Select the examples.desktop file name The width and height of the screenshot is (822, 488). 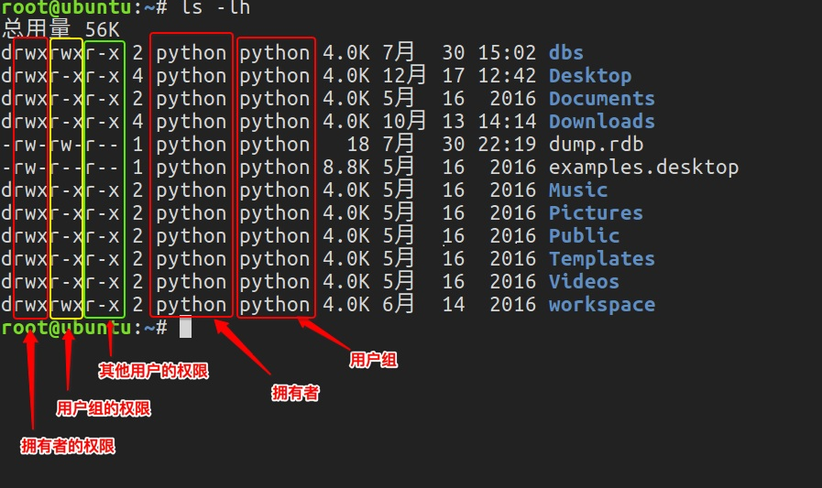pos(643,168)
